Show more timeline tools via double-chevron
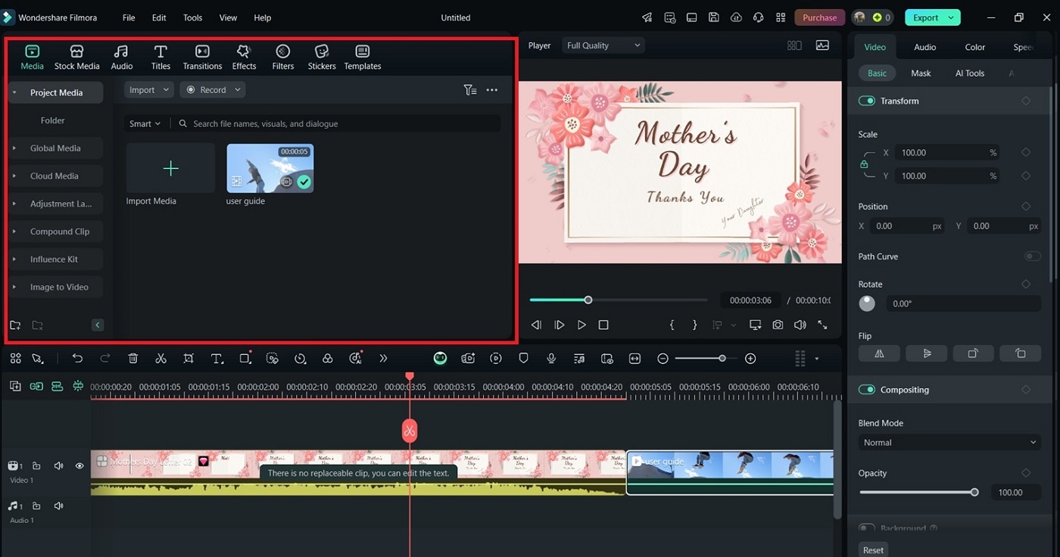Image resolution: width=1060 pixels, height=557 pixels. click(x=383, y=358)
